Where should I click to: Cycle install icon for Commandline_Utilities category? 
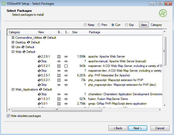45,38
